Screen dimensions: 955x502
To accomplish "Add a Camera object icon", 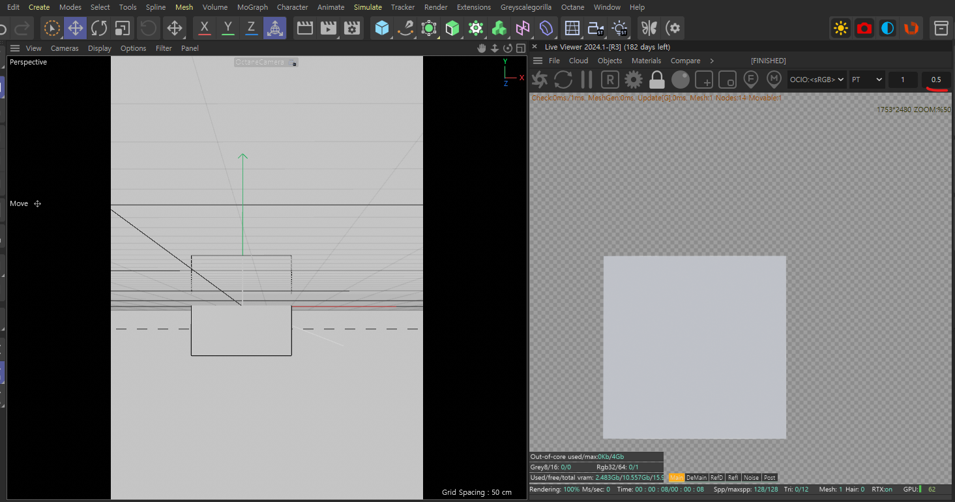I will pyautogui.click(x=595, y=28).
